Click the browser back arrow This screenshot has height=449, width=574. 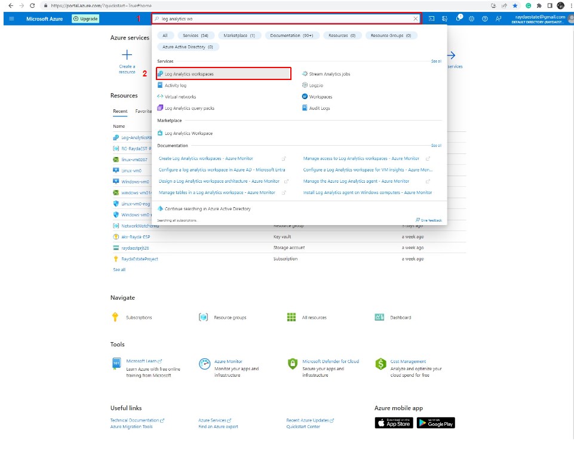coord(11,5)
